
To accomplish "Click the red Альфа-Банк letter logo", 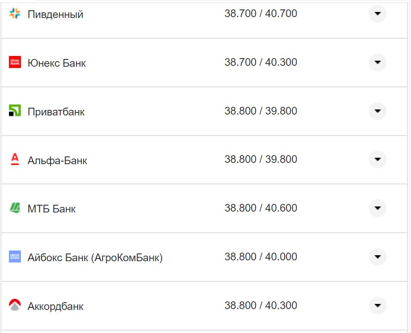I will pos(15,160).
